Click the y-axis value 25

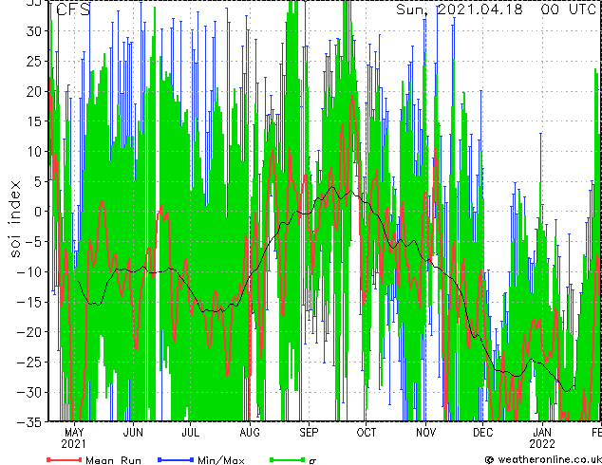33,61
